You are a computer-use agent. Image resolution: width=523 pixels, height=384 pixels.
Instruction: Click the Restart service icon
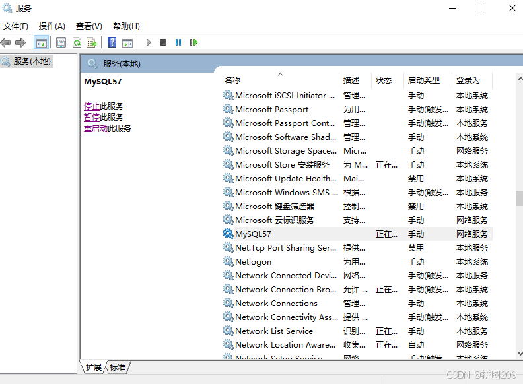pos(193,42)
